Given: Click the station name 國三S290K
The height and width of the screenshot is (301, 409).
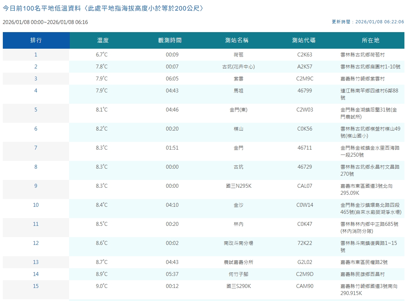Looking at the screenshot, I should tap(238, 287).
